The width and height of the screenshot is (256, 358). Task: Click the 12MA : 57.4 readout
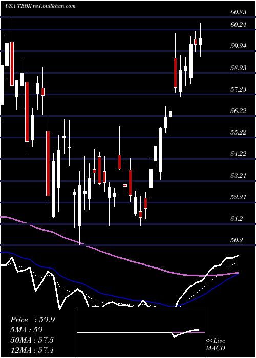point(32,350)
